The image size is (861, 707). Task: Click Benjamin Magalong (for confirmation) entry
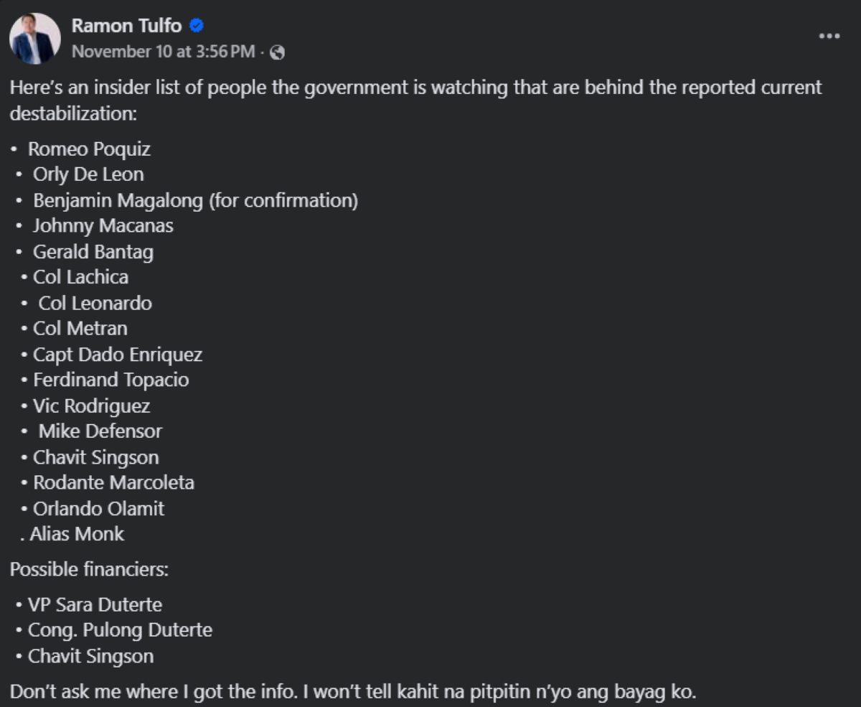(x=195, y=200)
